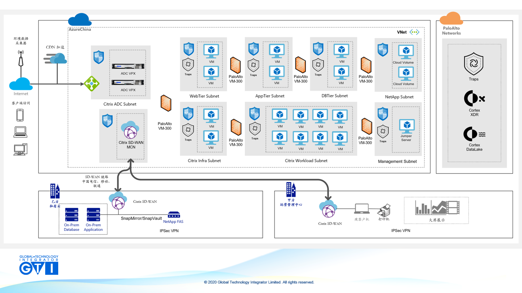The height and width of the screenshot is (293, 522).
Task: Click the Internet cloud icon
Action: click(x=21, y=84)
